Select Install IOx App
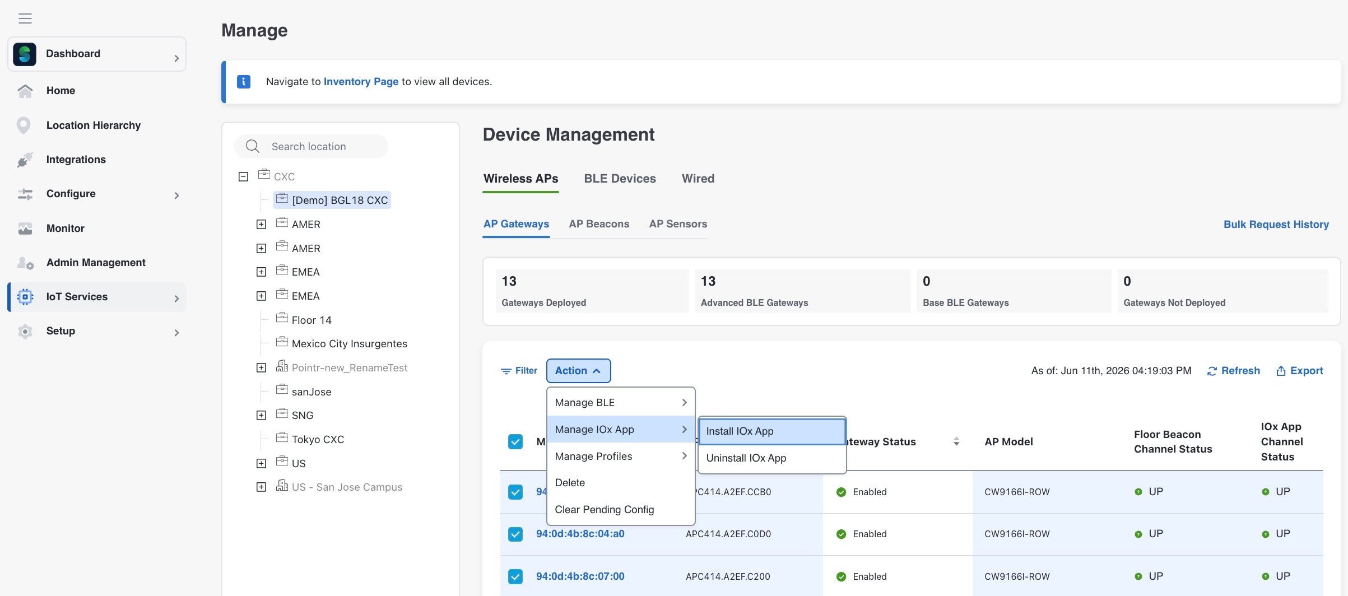This screenshot has width=1348, height=596. [x=772, y=431]
